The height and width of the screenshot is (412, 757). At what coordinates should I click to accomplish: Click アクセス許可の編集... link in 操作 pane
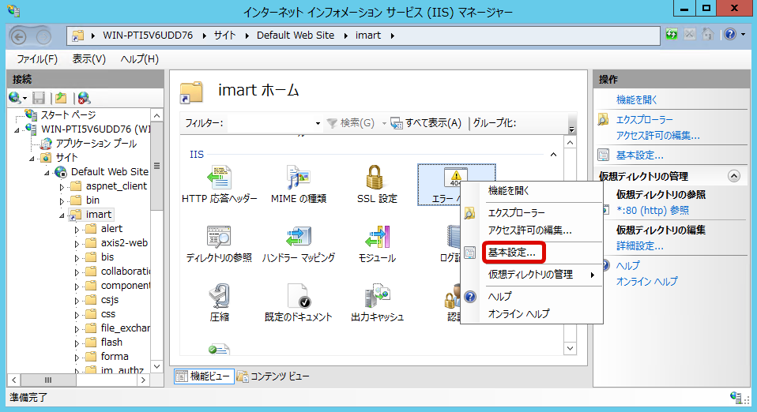point(658,136)
